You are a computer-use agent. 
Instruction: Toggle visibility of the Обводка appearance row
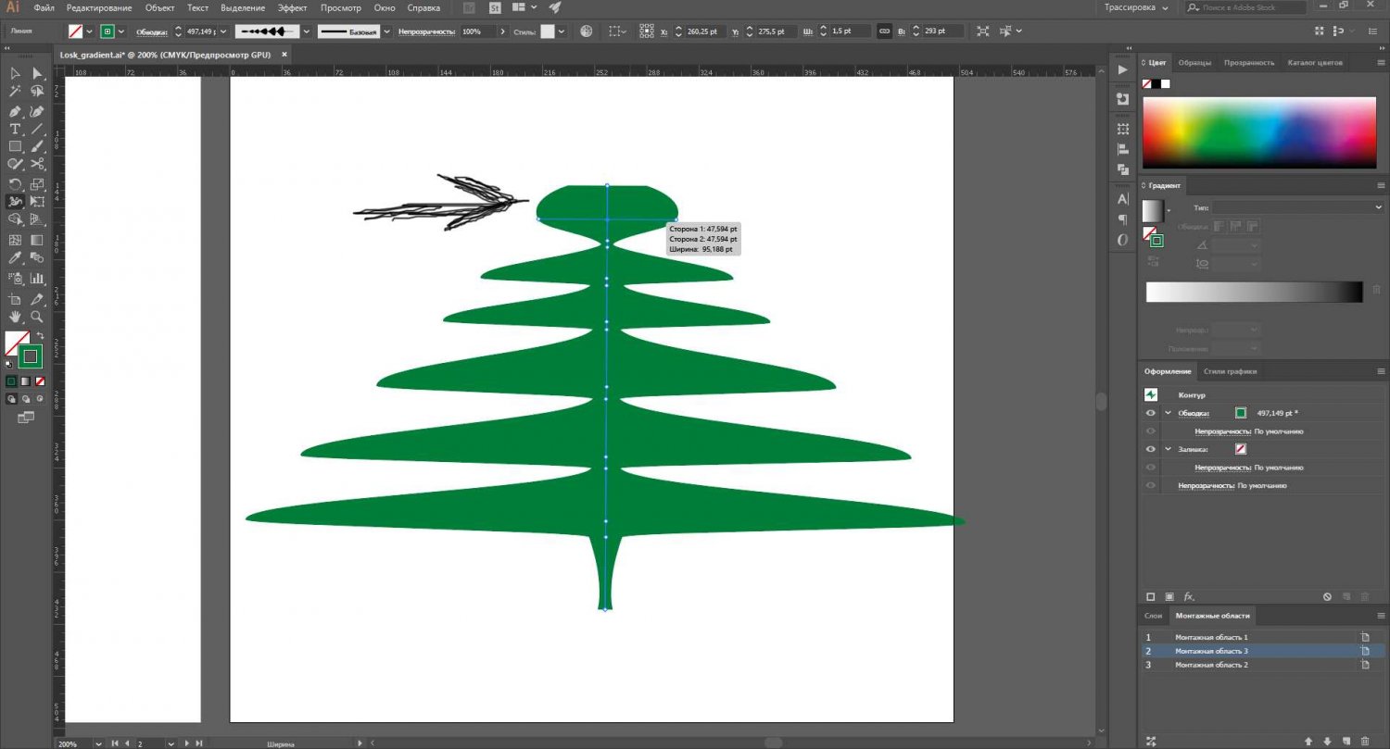coord(1151,413)
